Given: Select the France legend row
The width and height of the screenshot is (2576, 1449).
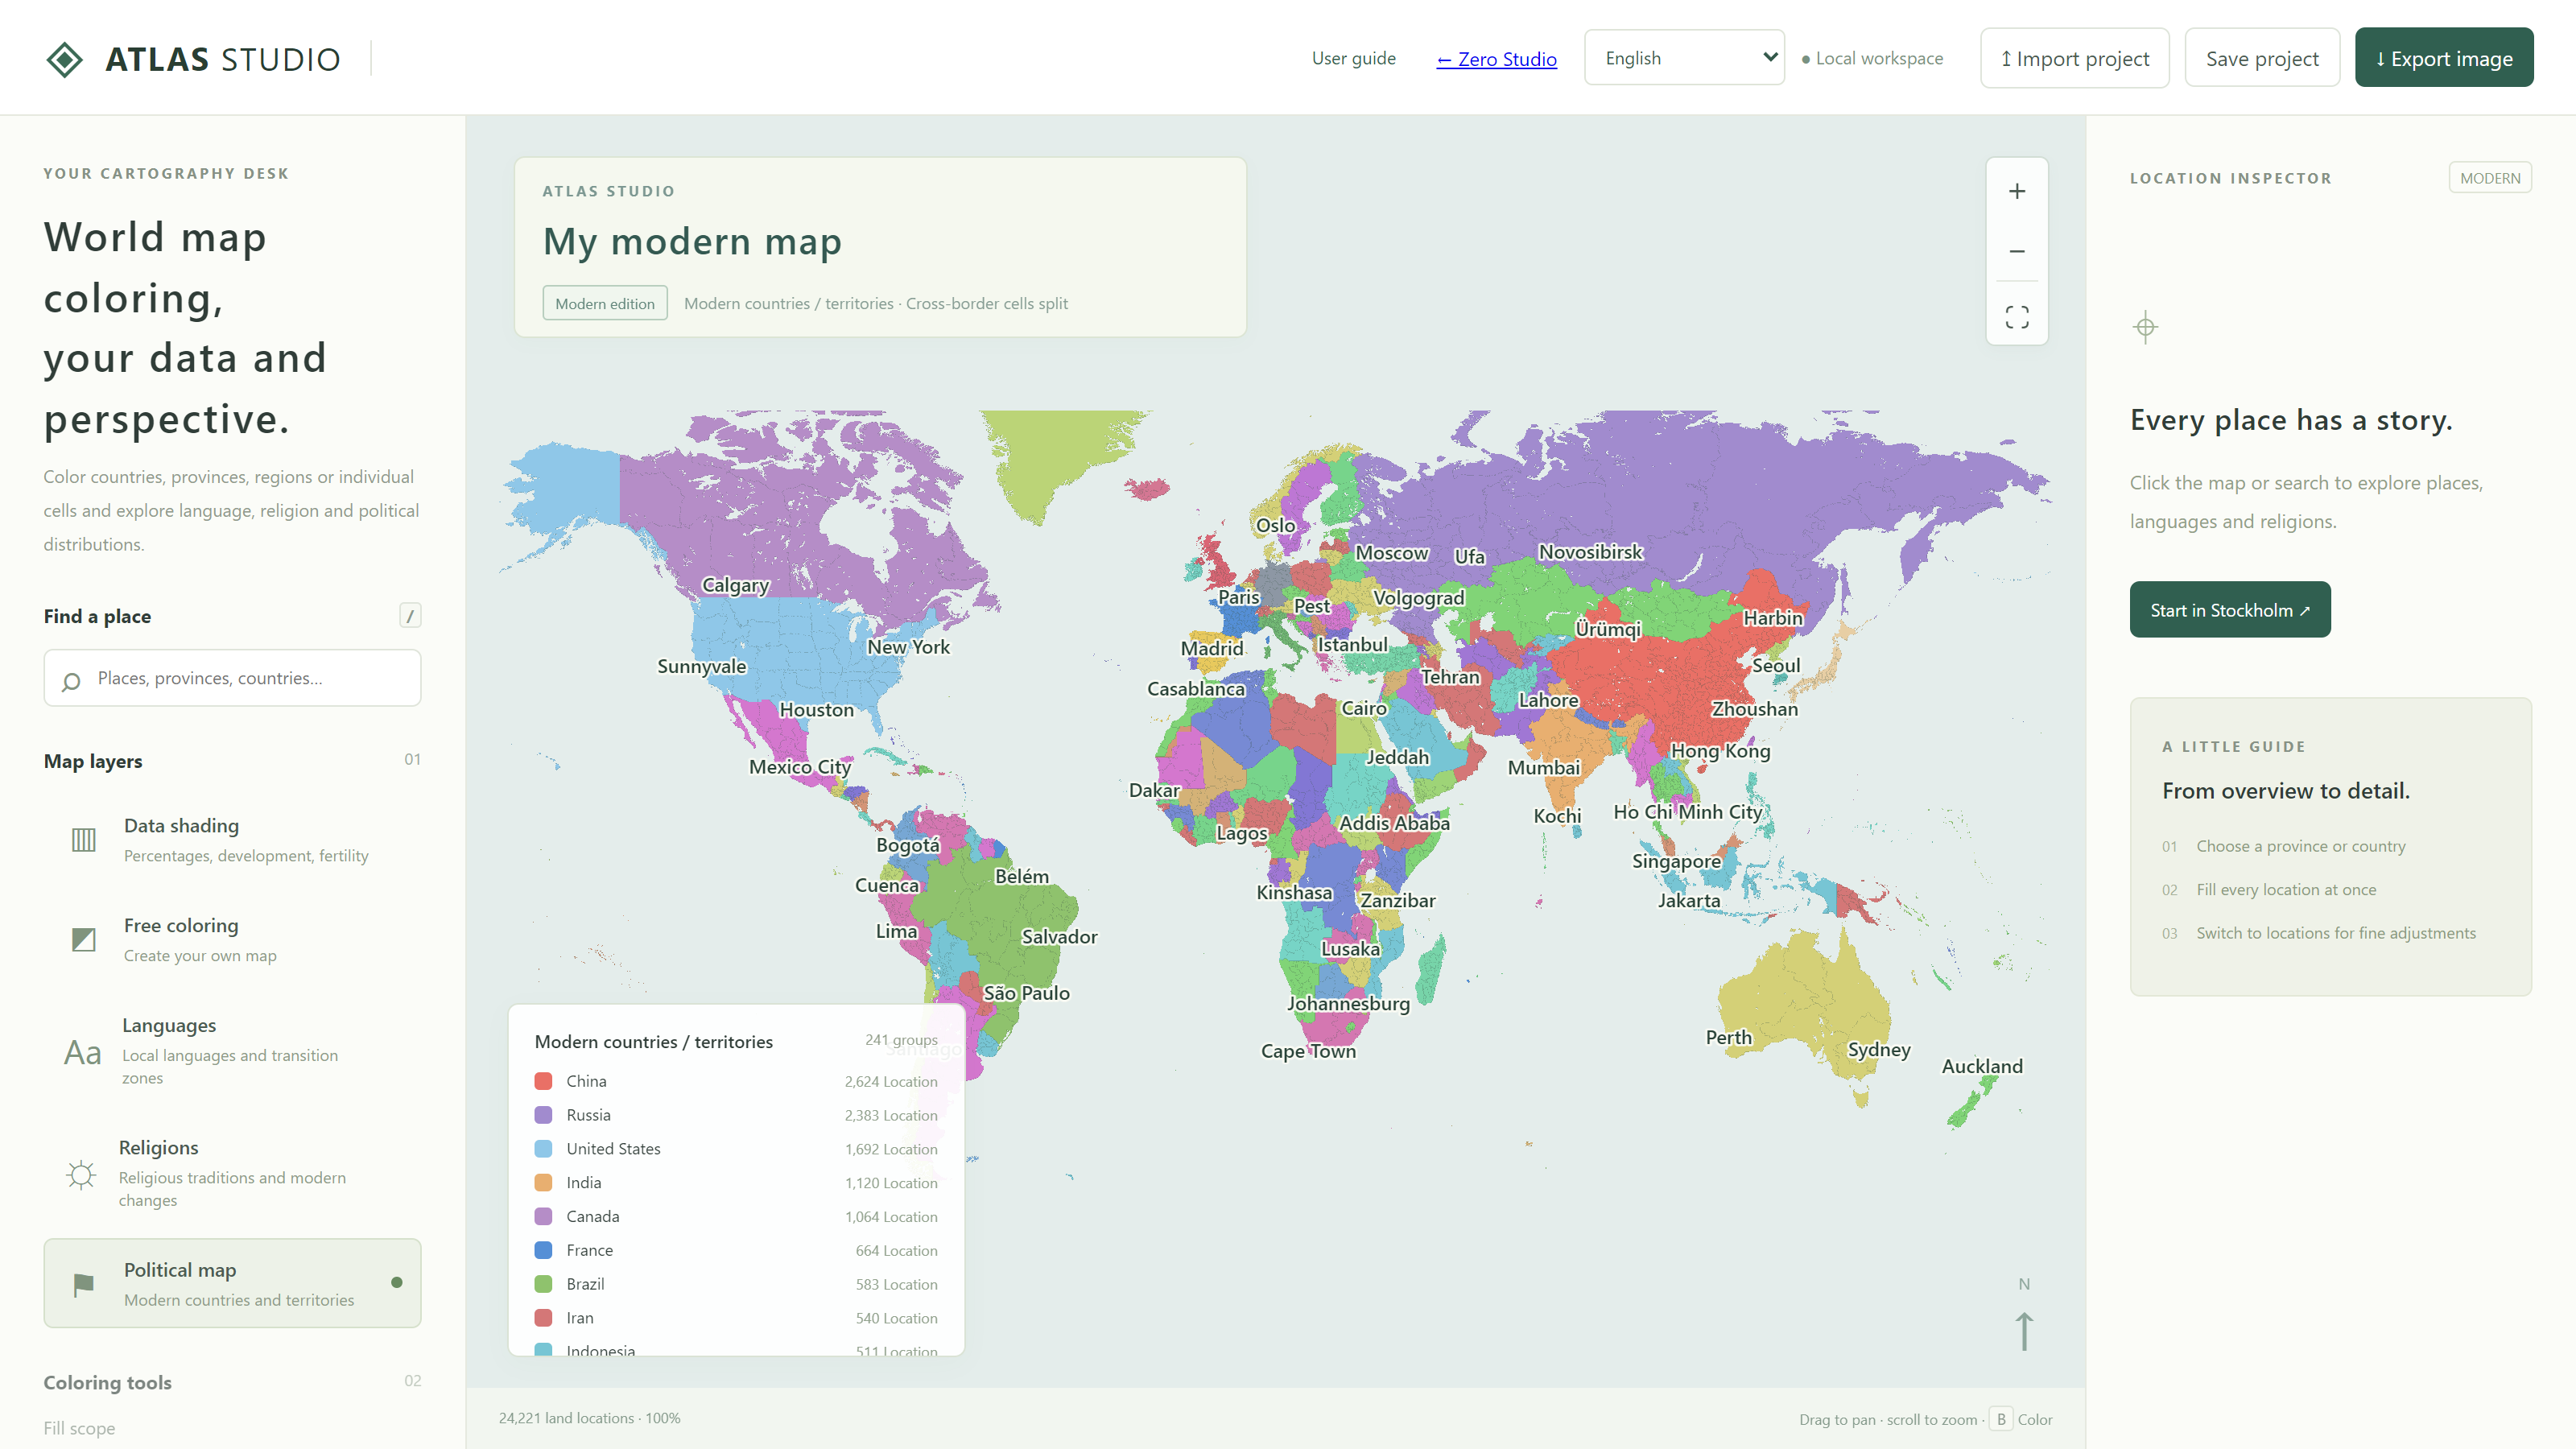Looking at the screenshot, I should click(736, 1250).
